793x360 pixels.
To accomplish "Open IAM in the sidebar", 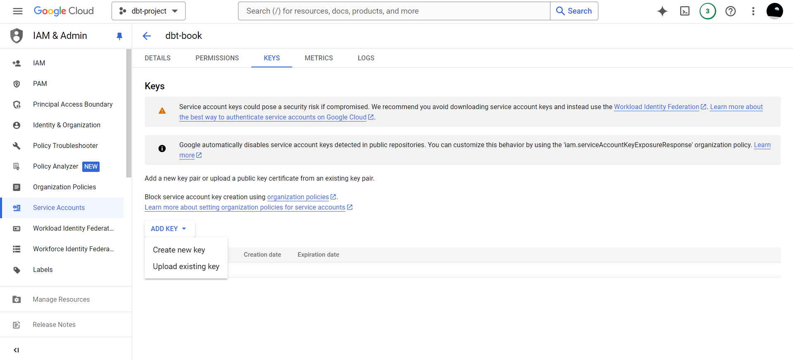I will coord(62,63).
